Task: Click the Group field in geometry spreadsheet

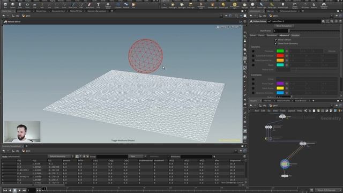Action: coord(112,157)
